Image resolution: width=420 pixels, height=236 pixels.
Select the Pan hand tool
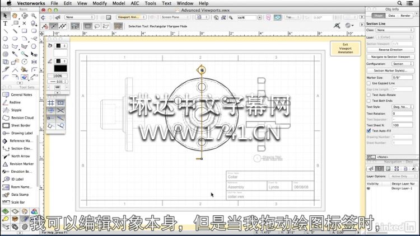click(15, 16)
